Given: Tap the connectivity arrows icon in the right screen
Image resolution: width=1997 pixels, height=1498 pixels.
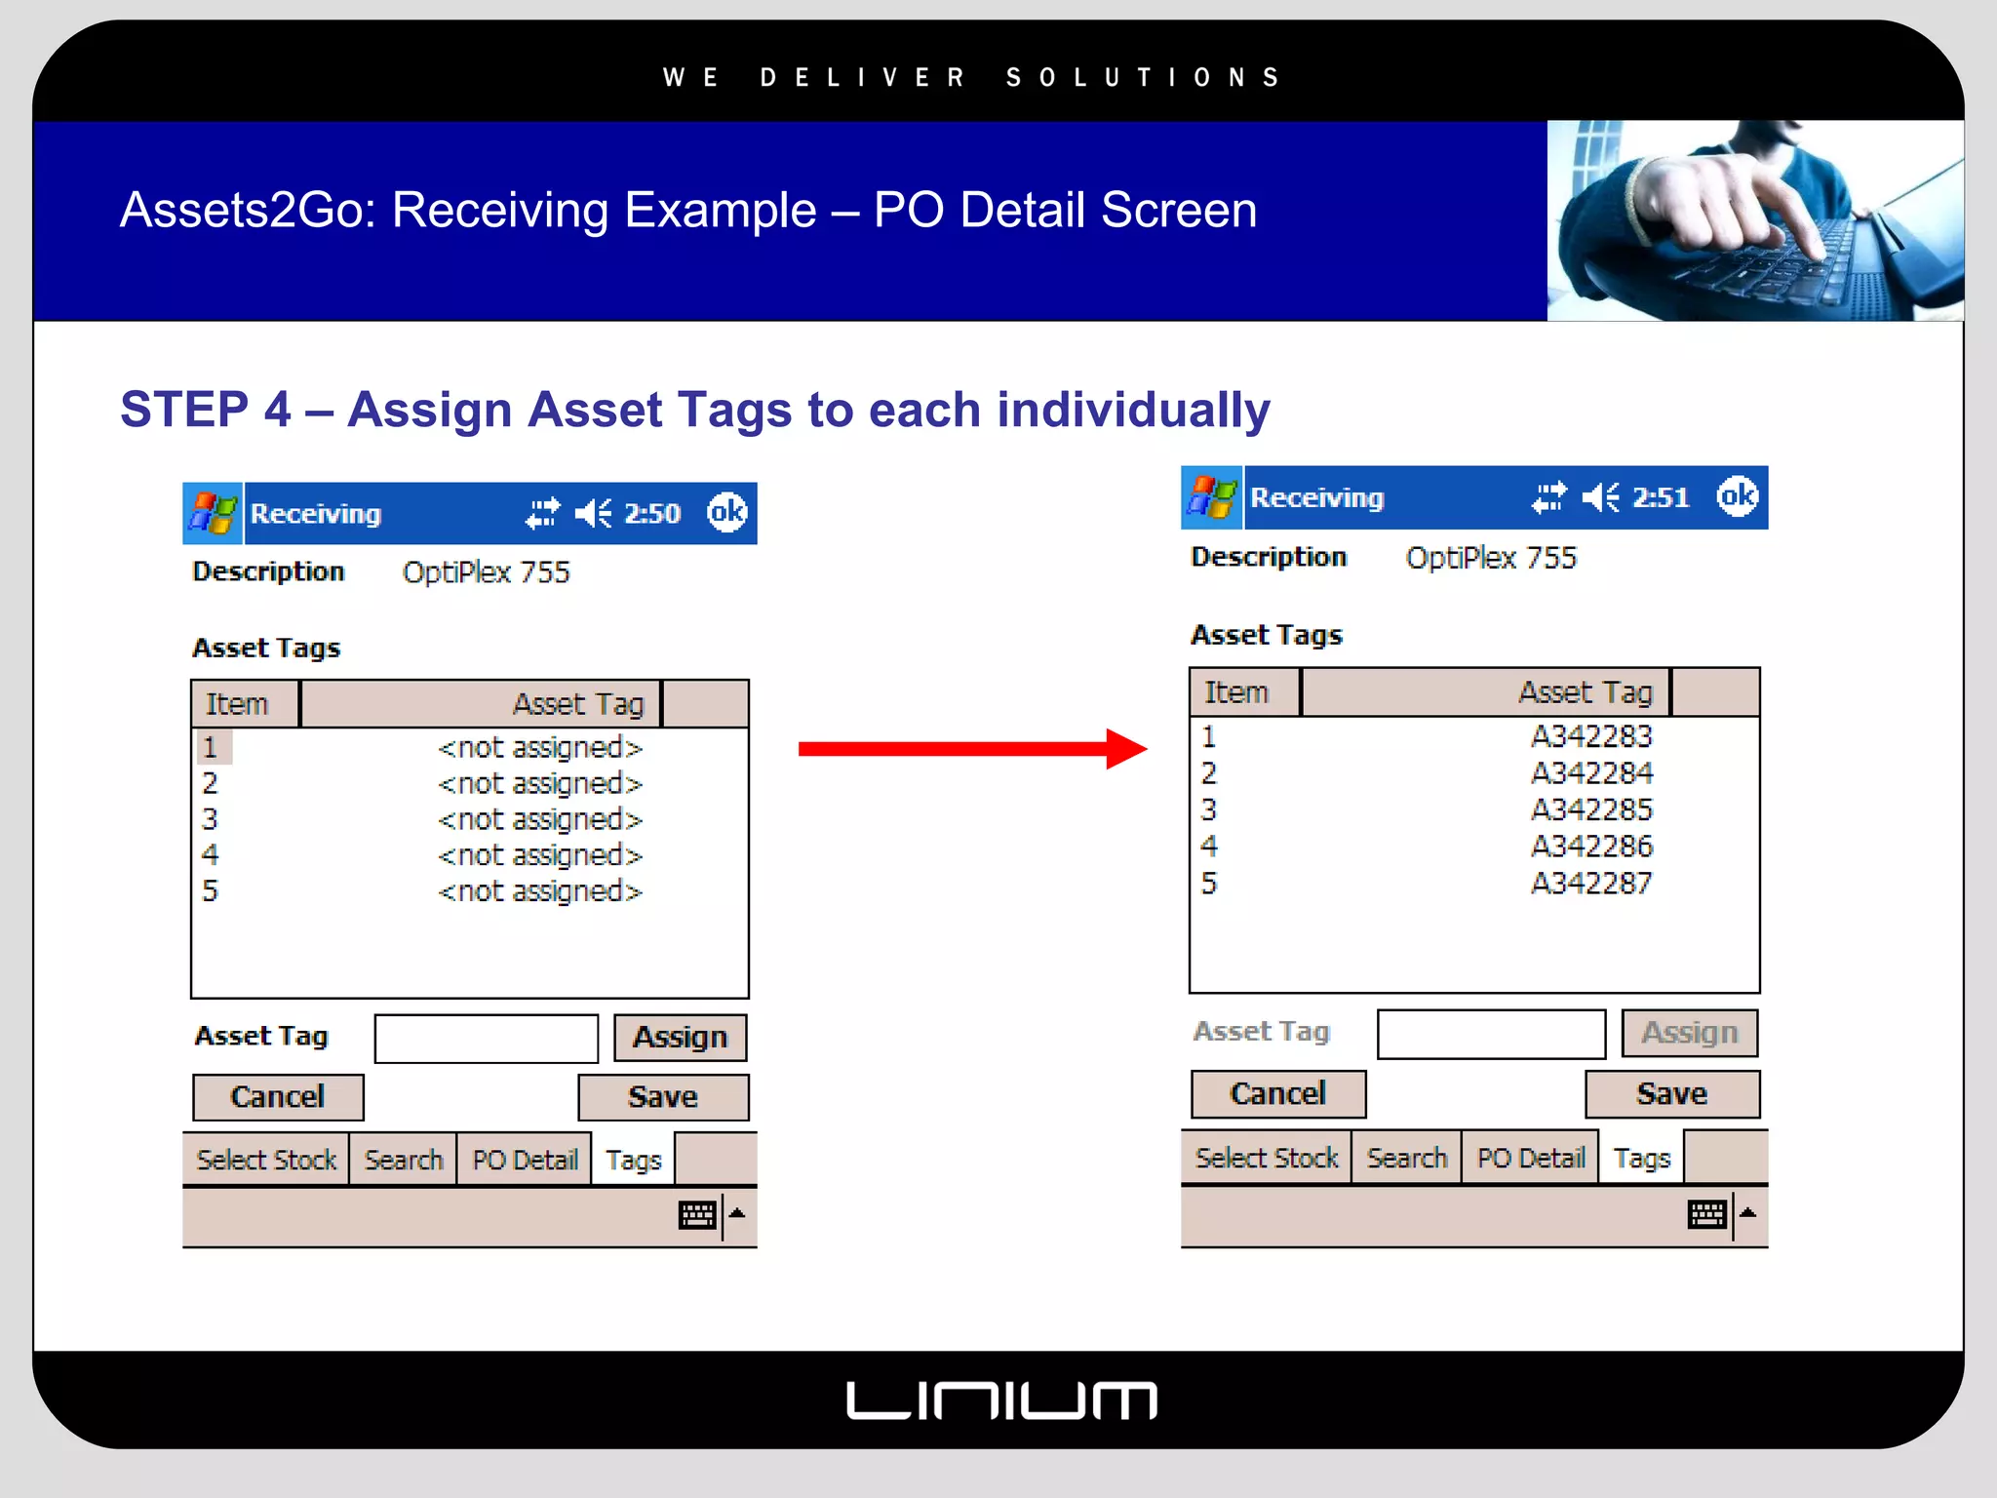Looking at the screenshot, I should [1548, 497].
